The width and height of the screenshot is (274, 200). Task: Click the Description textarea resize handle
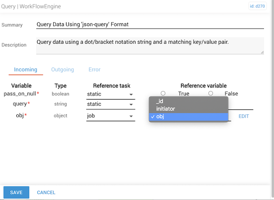[x=262, y=52]
